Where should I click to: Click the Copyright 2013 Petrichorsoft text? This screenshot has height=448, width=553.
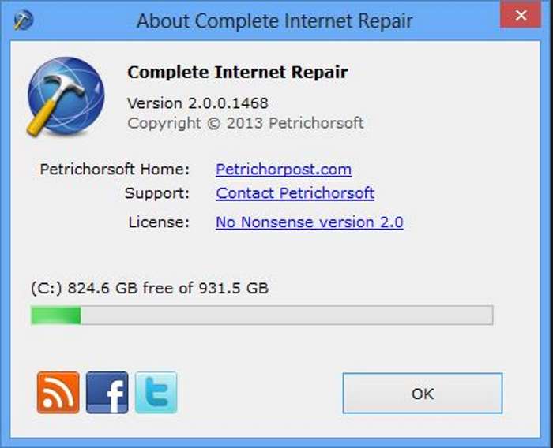tap(246, 123)
